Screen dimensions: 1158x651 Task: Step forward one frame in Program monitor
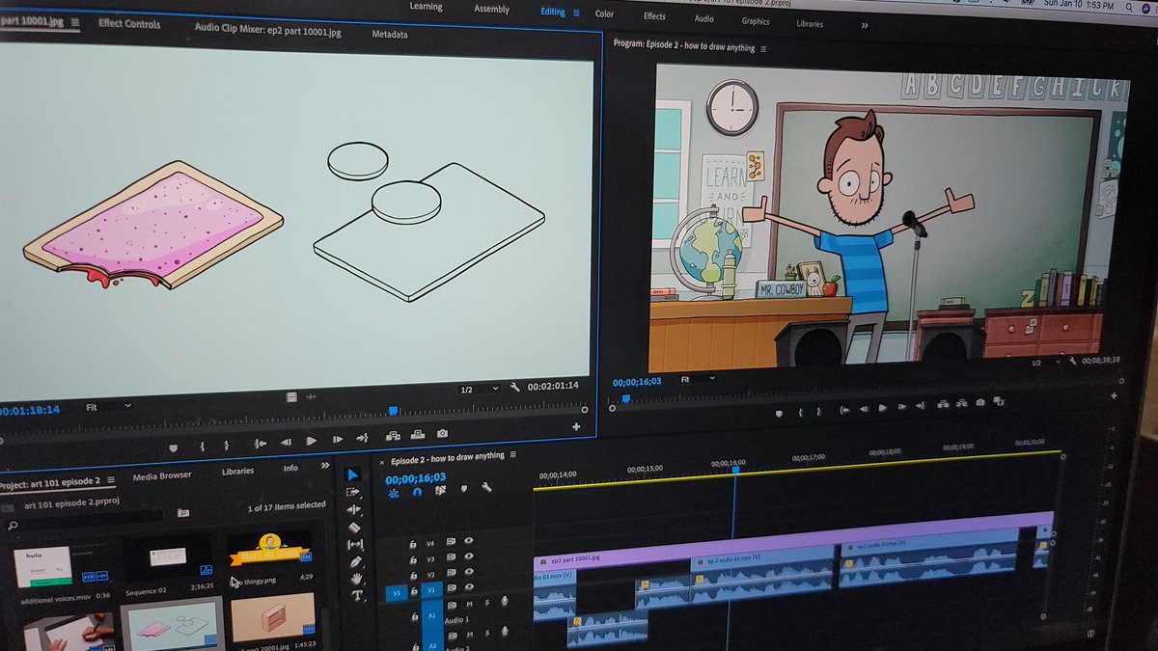(x=902, y=408)
